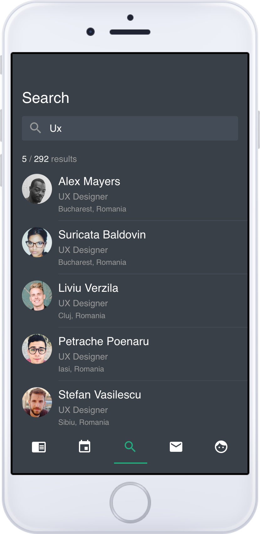Select the Liviu Verzila name

(x=88, y=288)
